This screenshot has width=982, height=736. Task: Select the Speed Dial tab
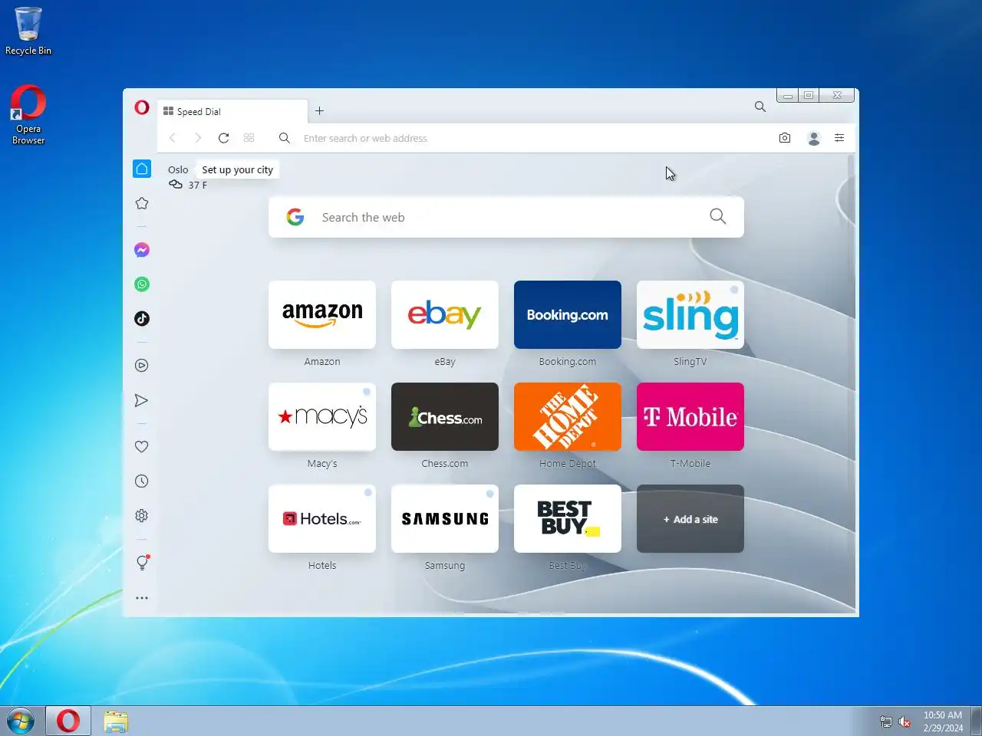[232, 111]
